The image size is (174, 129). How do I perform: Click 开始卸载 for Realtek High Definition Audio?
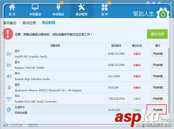tap(158, 76)
